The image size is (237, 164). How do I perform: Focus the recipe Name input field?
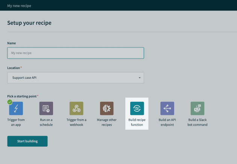pos(76,53)
